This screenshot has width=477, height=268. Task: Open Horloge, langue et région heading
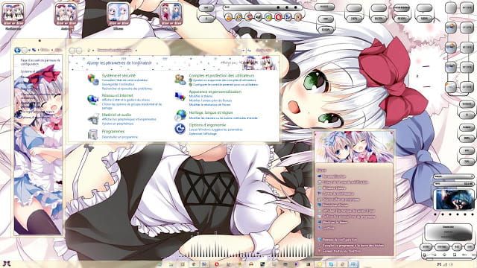point(210,112)
